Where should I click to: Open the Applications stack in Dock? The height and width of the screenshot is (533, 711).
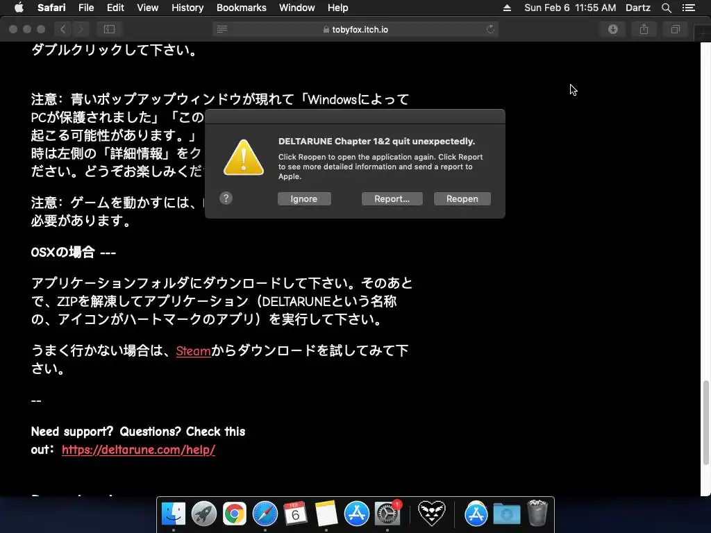(476, 514)
